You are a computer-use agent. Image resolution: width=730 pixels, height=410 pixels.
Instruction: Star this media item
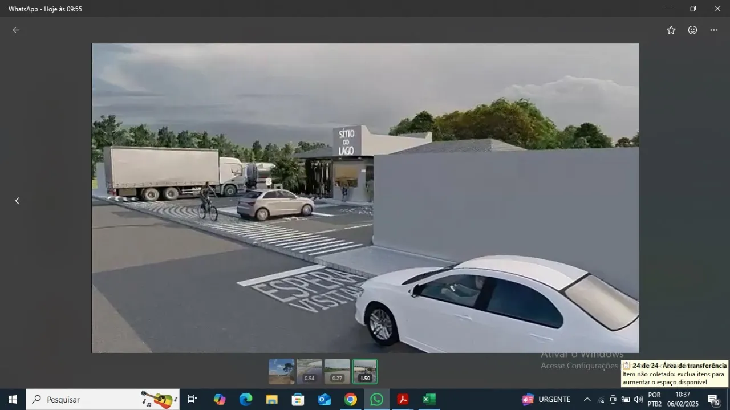tap(671, 30)
